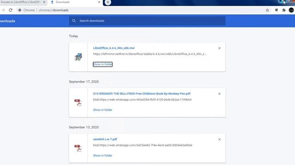The image size is (295, 165).
Task: Open LibreOffice_6.4.6_Win_x86.msi file link
Action: [114, 48]
